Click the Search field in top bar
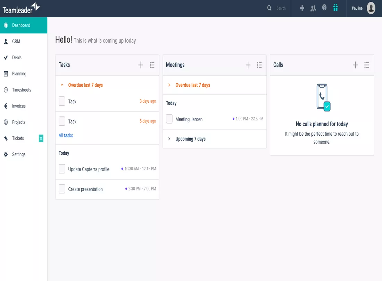This screenshot has height=281, width=382. pyautogui.click(x=281, y=8)
